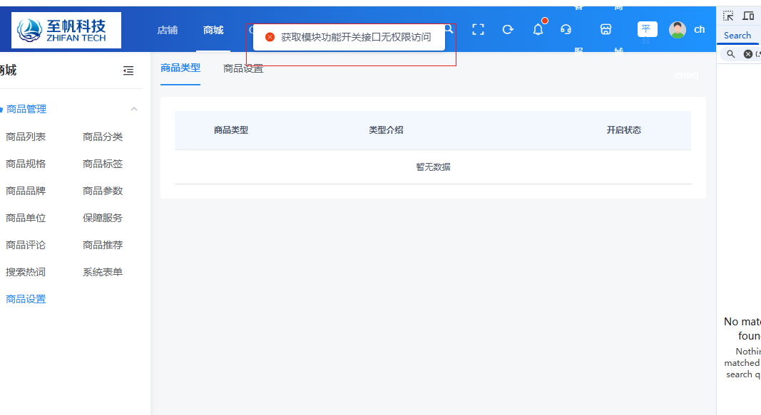Navigate to 商品品牌

[26, 191]
